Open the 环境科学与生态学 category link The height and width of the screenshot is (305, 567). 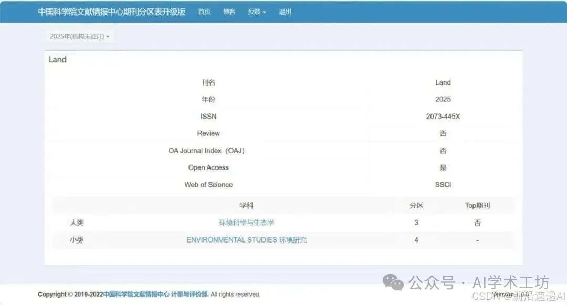pyautogui.click(x=247, y=223)
